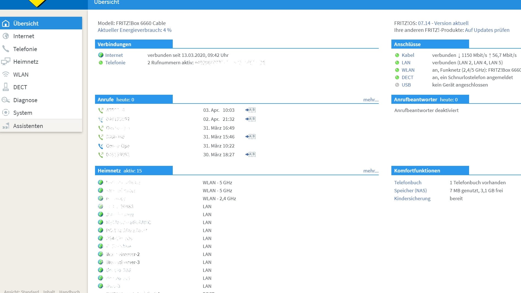This screenshot has height=293, width=521.
Task: Click the cordless phone icon beside DECT in sidebar
Action: click(6, 87)
